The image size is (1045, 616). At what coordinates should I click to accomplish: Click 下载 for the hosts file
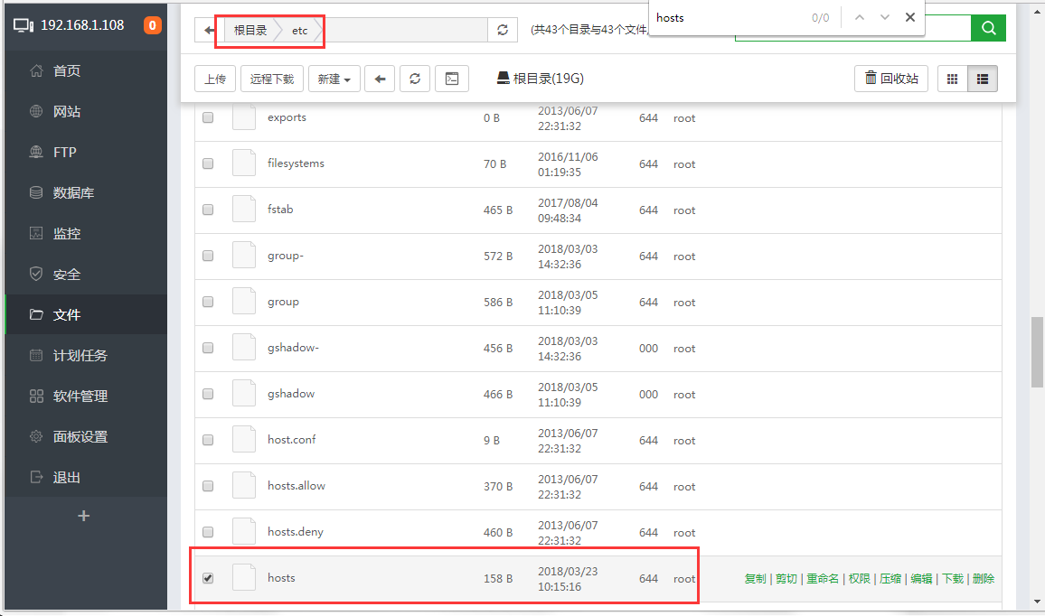click(953, 579)
